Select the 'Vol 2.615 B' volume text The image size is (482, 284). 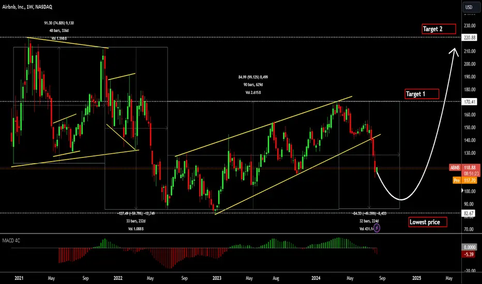coord(253,92)
